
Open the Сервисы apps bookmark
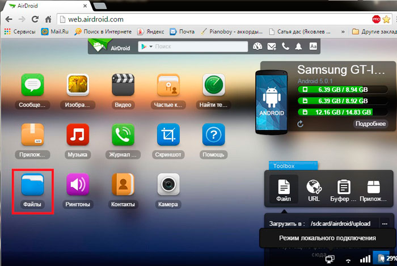pyautogui.click(x=20, y=32)
